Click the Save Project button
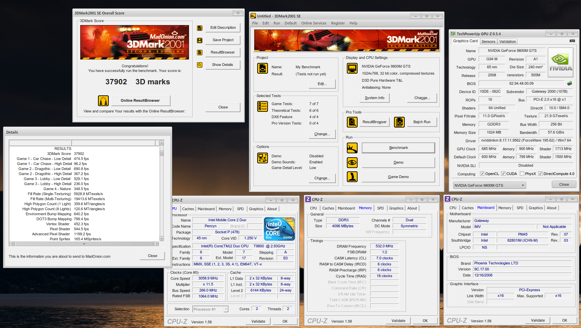Image resolution: width=581 pixels, height=328 pixels. coord(223,40)
